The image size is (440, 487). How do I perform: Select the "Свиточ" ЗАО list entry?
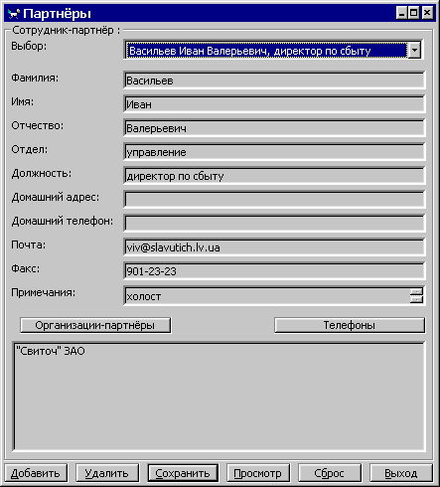(51, 351)
